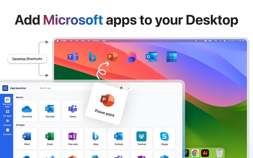Click the battery icon in menu bar
This screenshot has width=253, height=158.
point(210,41)
